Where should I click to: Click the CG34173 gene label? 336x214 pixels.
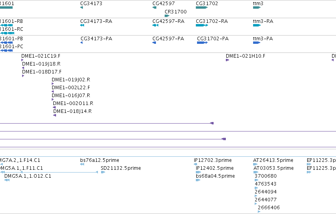tap(91, 4)
